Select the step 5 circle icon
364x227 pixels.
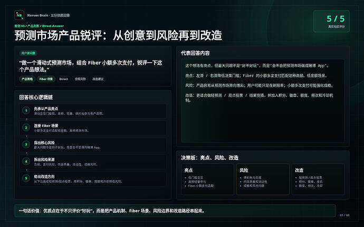(x=26, y=179)
